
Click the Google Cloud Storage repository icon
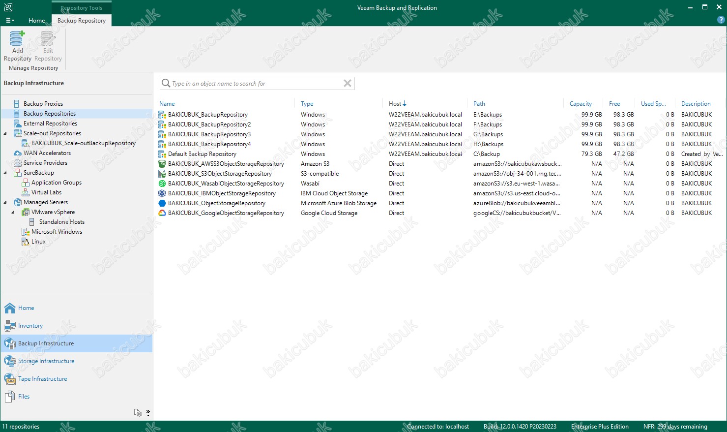162,213
